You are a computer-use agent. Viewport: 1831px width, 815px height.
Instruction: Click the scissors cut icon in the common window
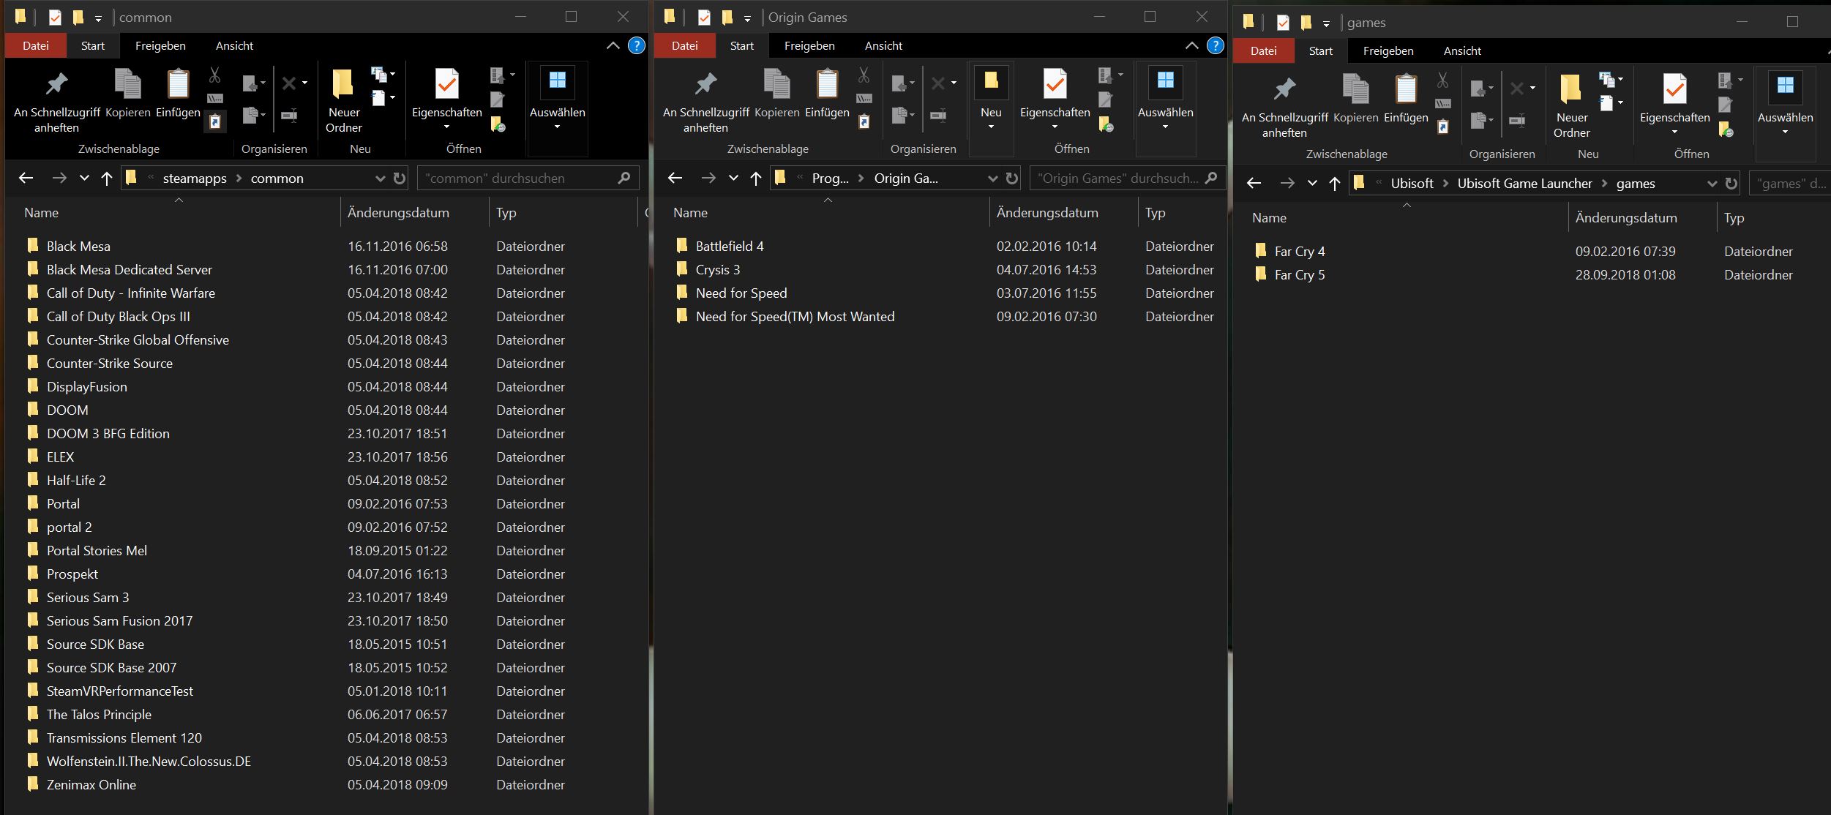214,75
